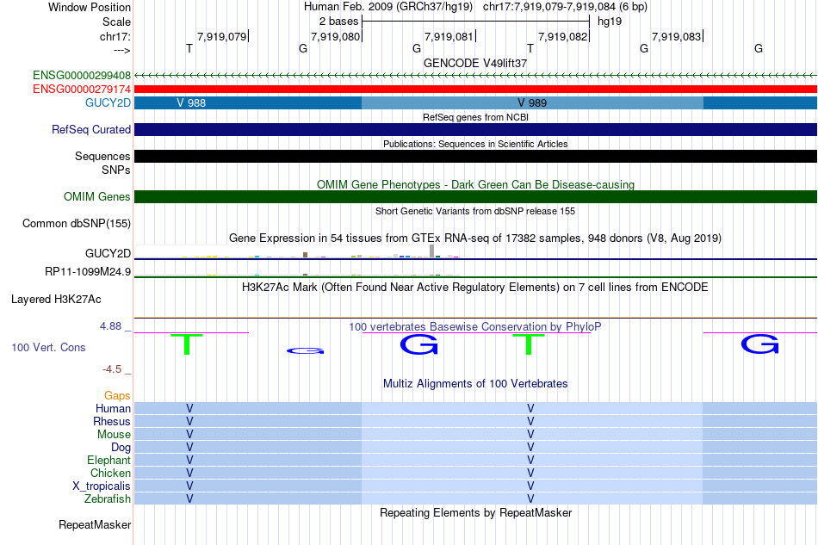Click the GUCY2D GTEx expression label
Image resolution: width=818 pixels, height=545 pixels.
(108, 253)
